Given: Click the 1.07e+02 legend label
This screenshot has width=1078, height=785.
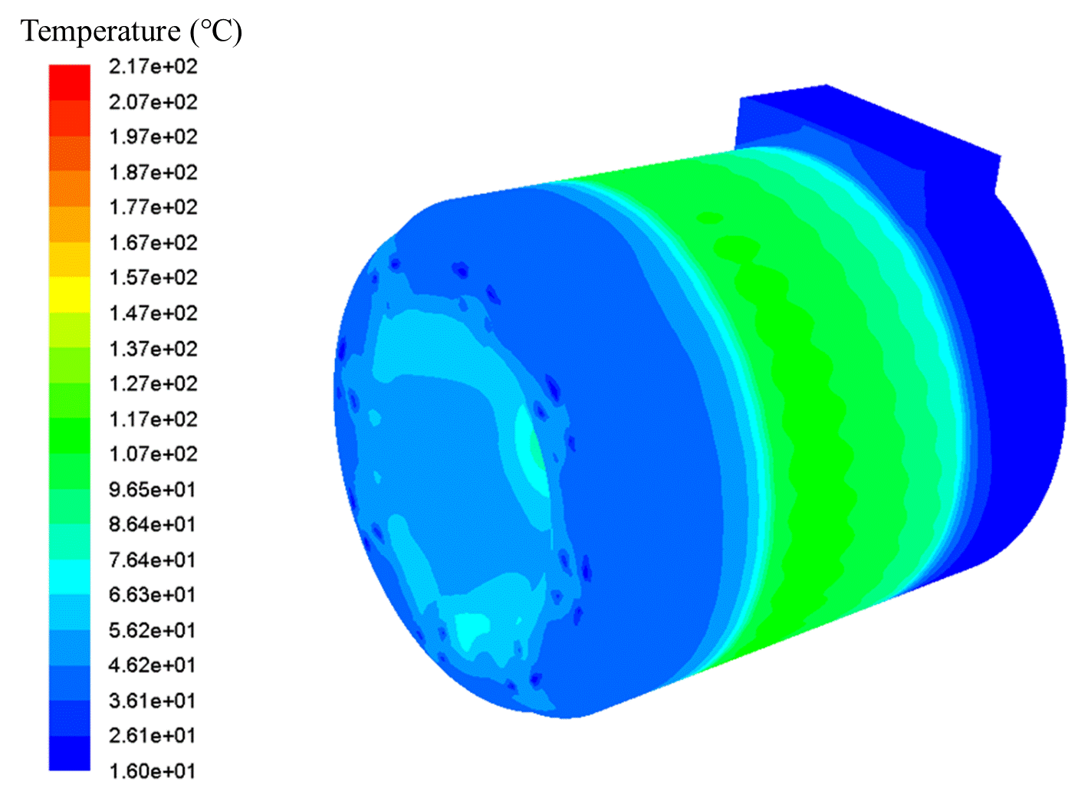Looking at the screenshot, I should tap(153, 454).
